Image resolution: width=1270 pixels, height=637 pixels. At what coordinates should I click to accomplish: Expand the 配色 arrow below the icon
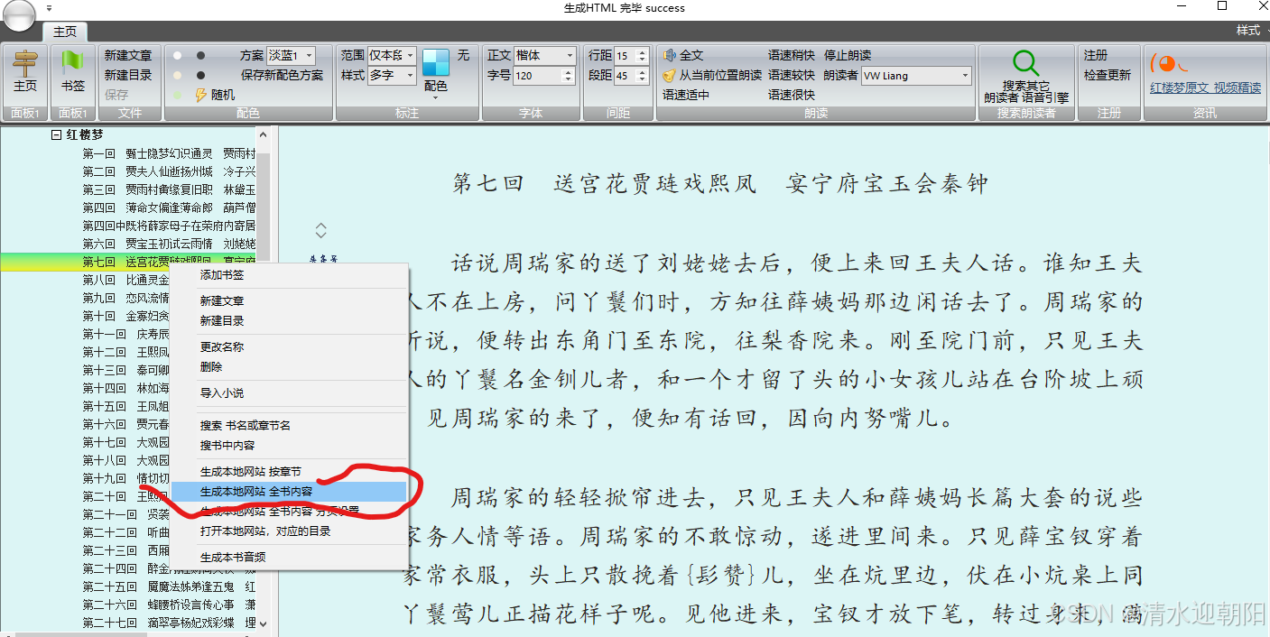click(435, 97)
